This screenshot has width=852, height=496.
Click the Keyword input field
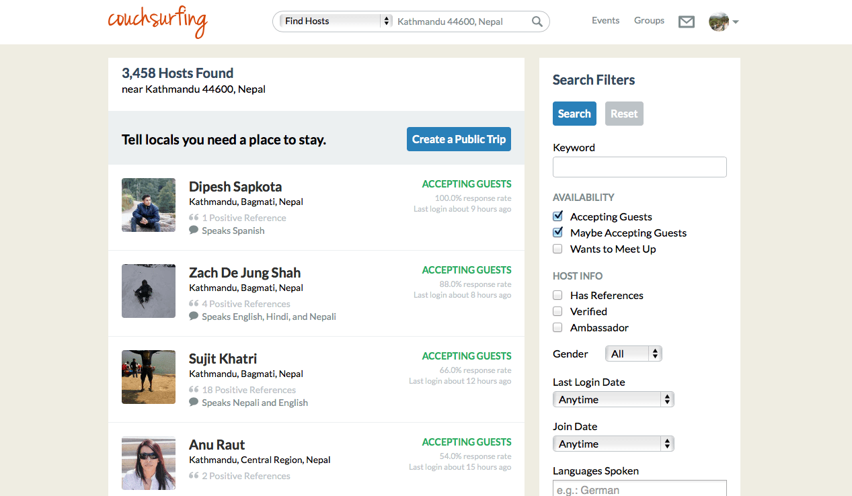click(640, 167)
